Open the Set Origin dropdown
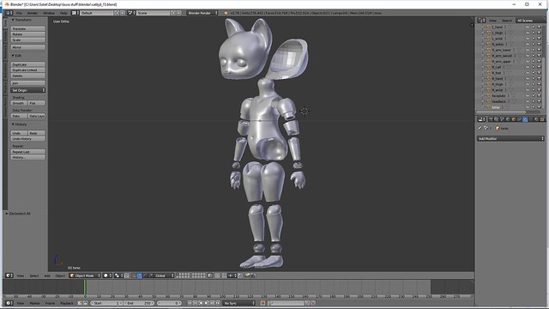The height and width of the screenshot is (309, 549). tap(27, 90)
